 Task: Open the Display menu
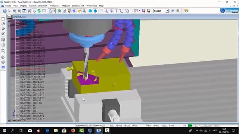(24, 6)
